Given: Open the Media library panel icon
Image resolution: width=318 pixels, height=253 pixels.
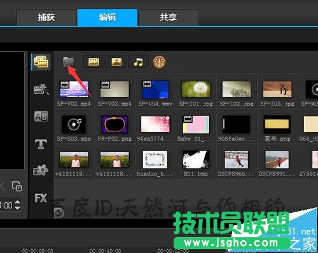Looking at the screenshot, I should (x=41, y=62).
